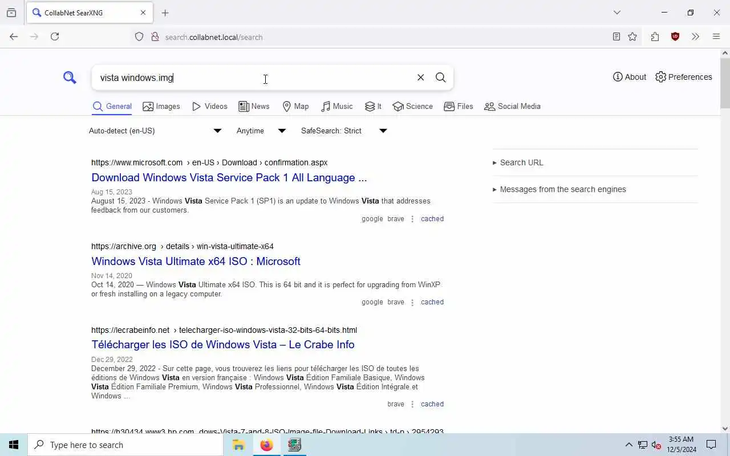Switch to the Science category tab

(413, 106)
